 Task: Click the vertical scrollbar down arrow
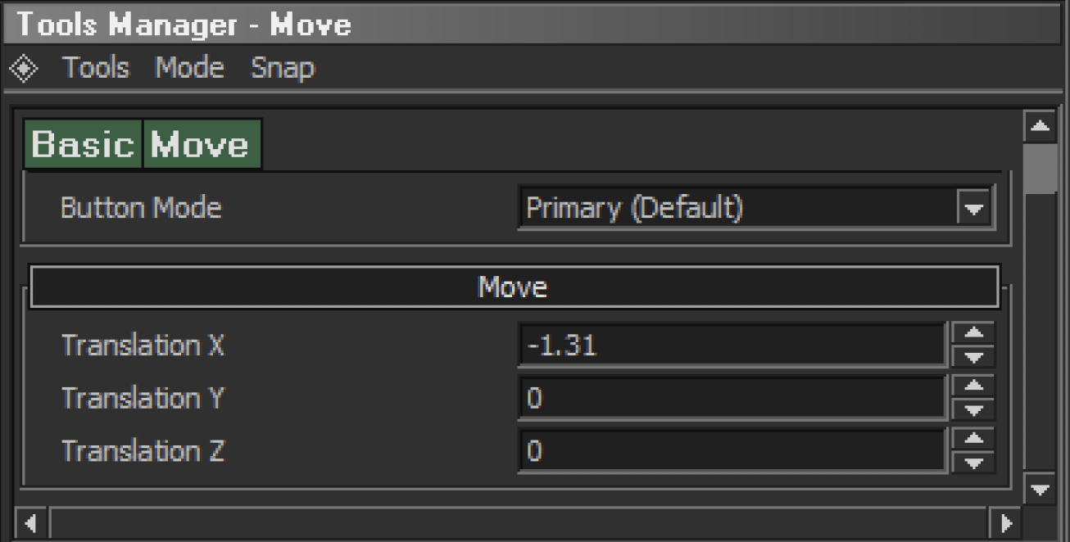click(1041, 490)
